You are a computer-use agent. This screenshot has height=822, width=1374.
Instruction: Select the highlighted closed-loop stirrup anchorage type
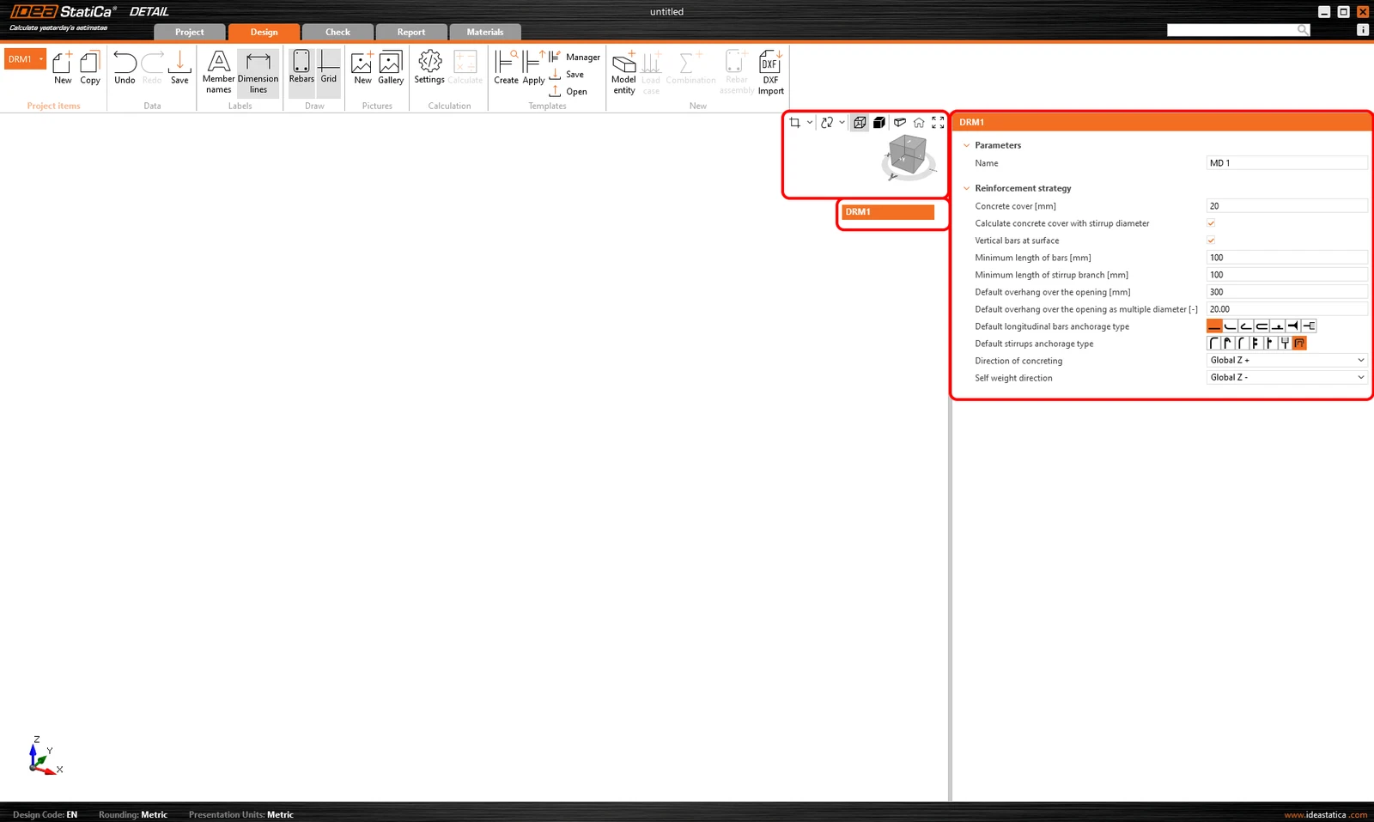[1299, 344]
